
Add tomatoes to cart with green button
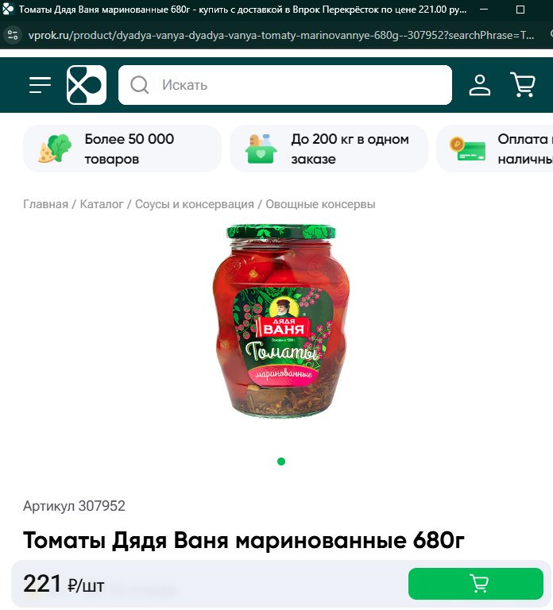(476, 584)
